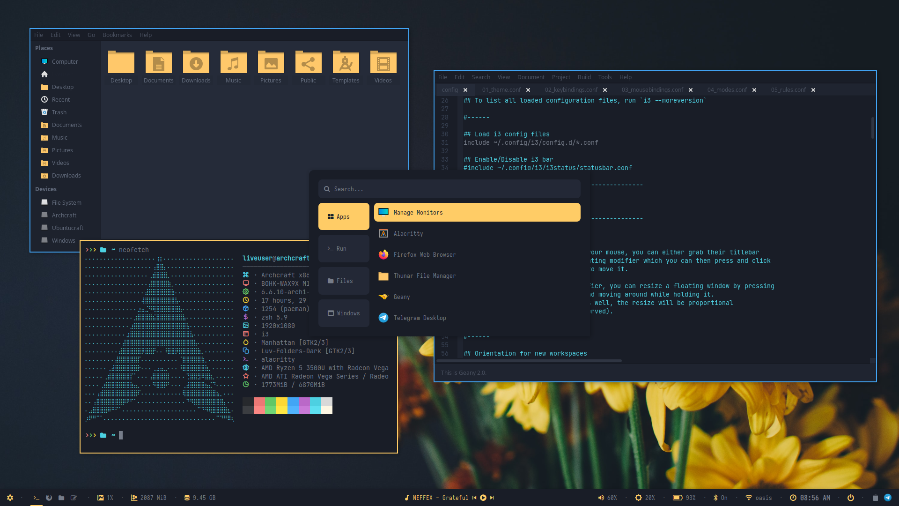Click the power menu icon in bar
This screenshot has width=899, height=506.
(851, 498)
